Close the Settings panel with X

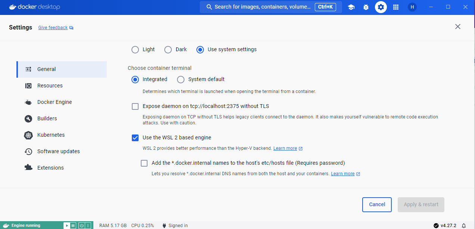[x=458, y=27]
